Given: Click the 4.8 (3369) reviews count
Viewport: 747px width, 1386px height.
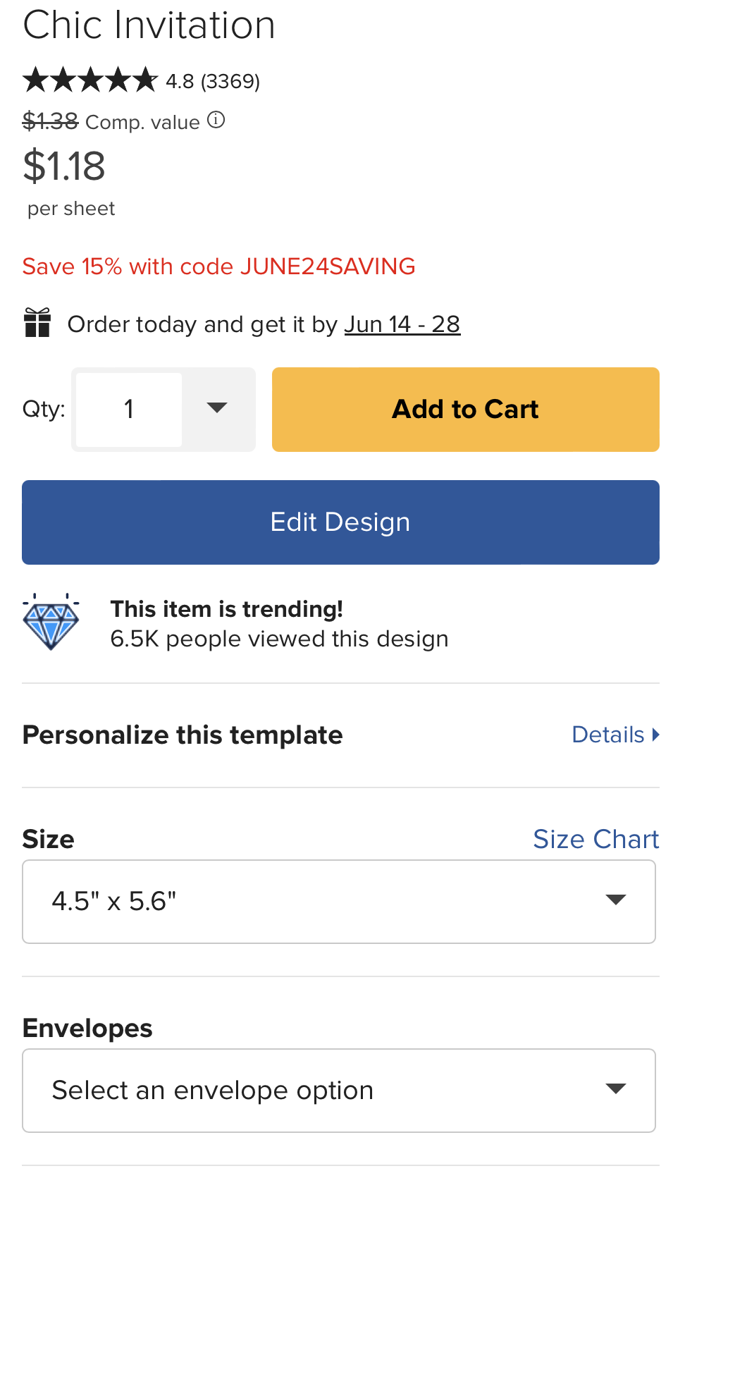Looking at the screenshot, I should (x=213, y=81).
